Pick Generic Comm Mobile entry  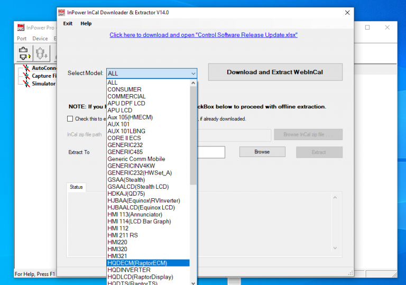[x=148, y=159]
